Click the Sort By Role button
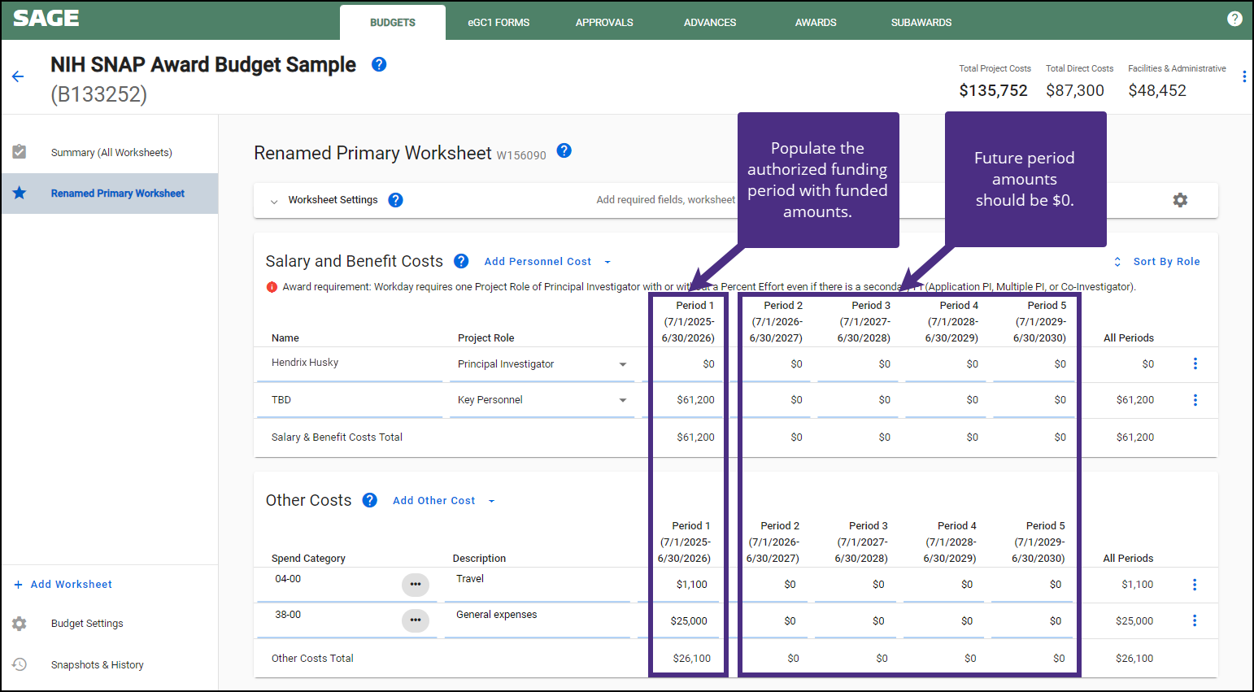1254x692 pixels. (x=1157, y=262)
